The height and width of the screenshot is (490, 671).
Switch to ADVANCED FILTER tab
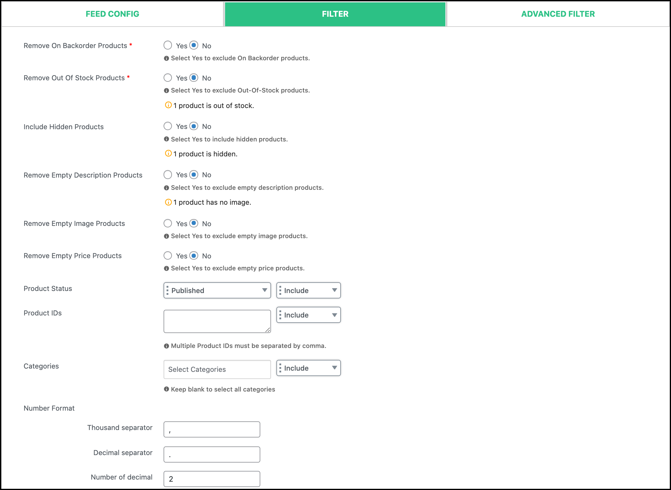click(559, 14)
